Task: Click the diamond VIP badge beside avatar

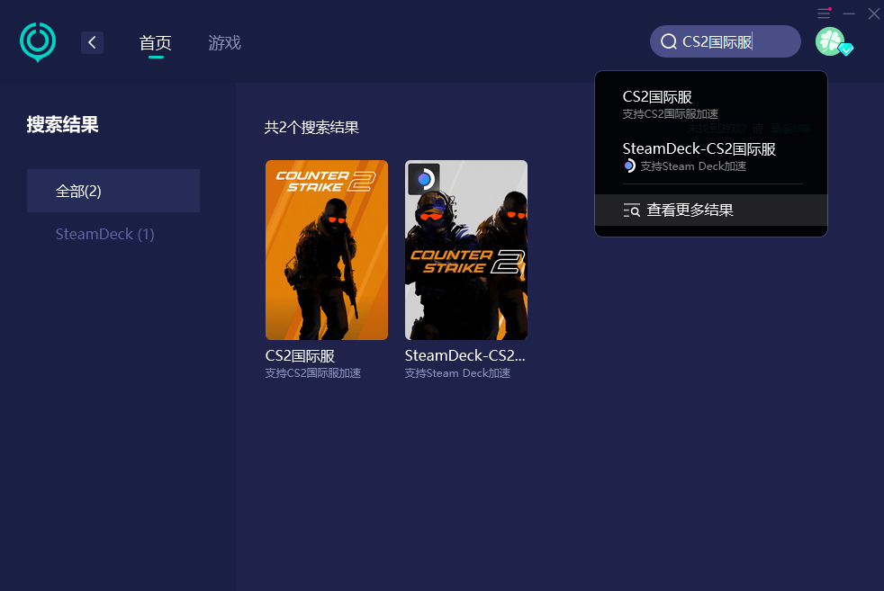Action: coord(845,49)
